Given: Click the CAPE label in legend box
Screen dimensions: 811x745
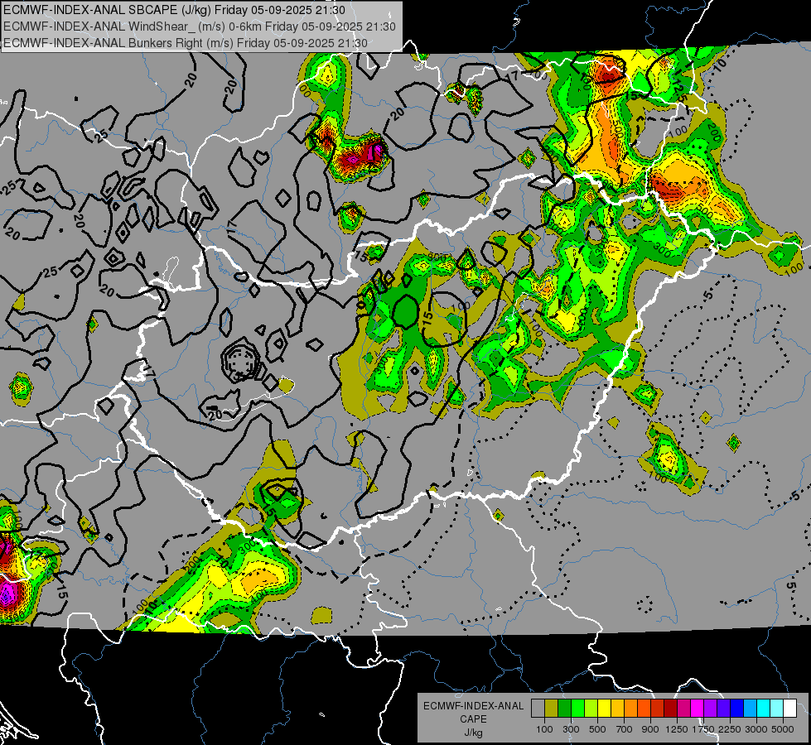Looking at the screenshot, I should pos(473,719).
